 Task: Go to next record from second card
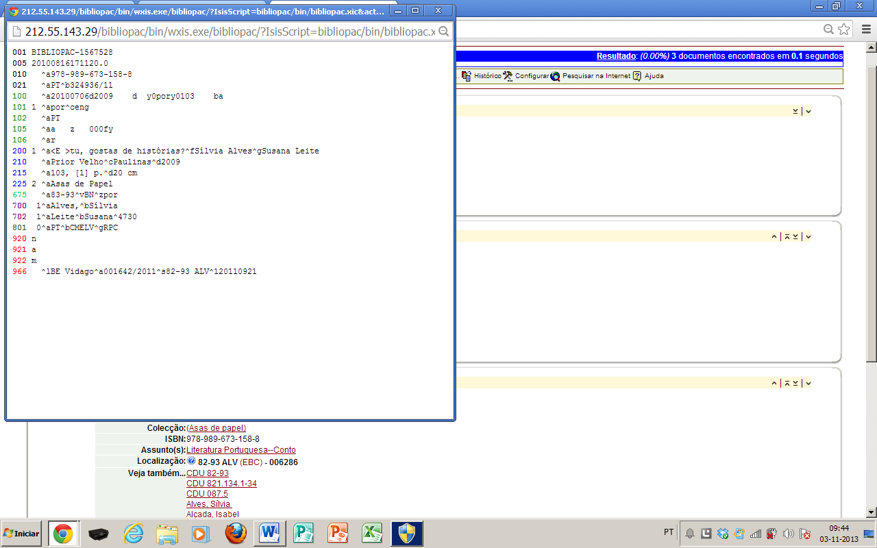(808, 236)
